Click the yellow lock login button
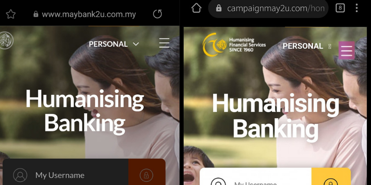 pyautogui.click(x=331, y=177)
